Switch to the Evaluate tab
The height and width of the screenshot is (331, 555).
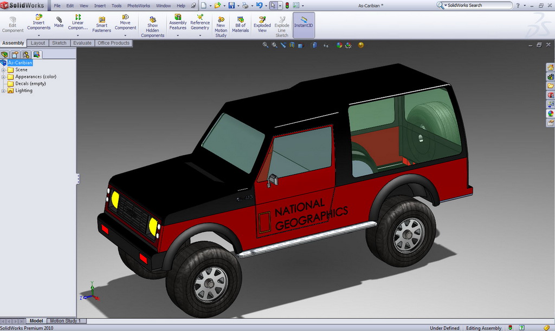point(82,43)
